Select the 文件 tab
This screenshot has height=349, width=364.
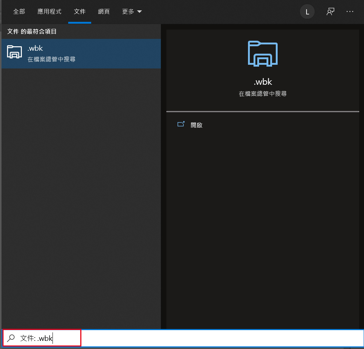[80, 11]
